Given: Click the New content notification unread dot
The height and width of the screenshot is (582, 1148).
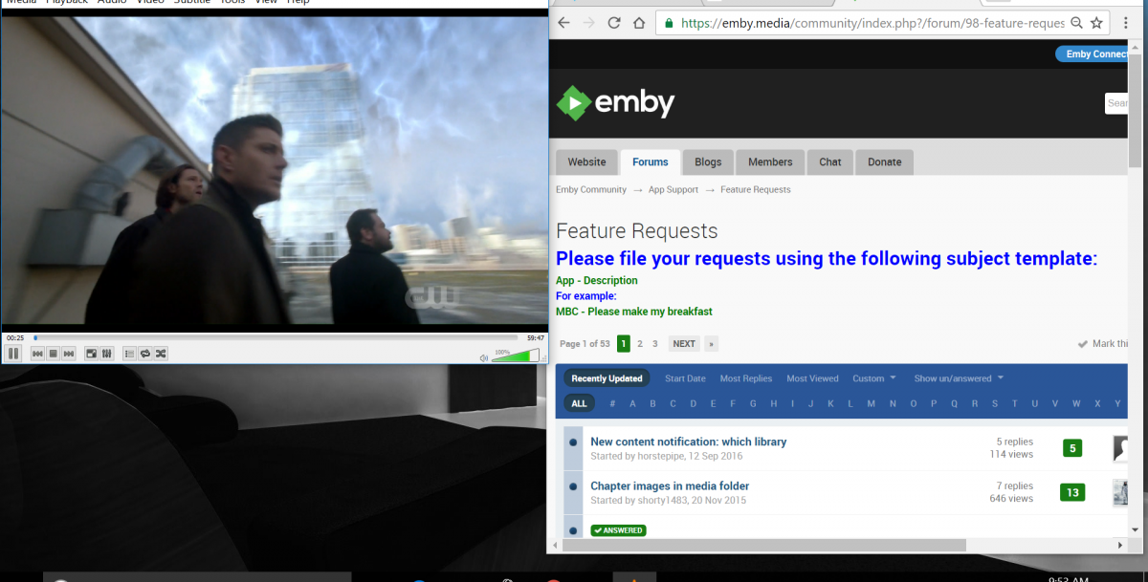Looking at the screenshot, I should (x=573, y=442).
